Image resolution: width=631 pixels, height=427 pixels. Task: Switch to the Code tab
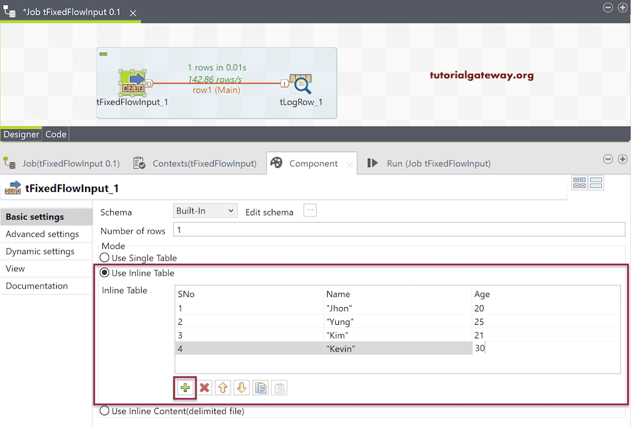55,134
